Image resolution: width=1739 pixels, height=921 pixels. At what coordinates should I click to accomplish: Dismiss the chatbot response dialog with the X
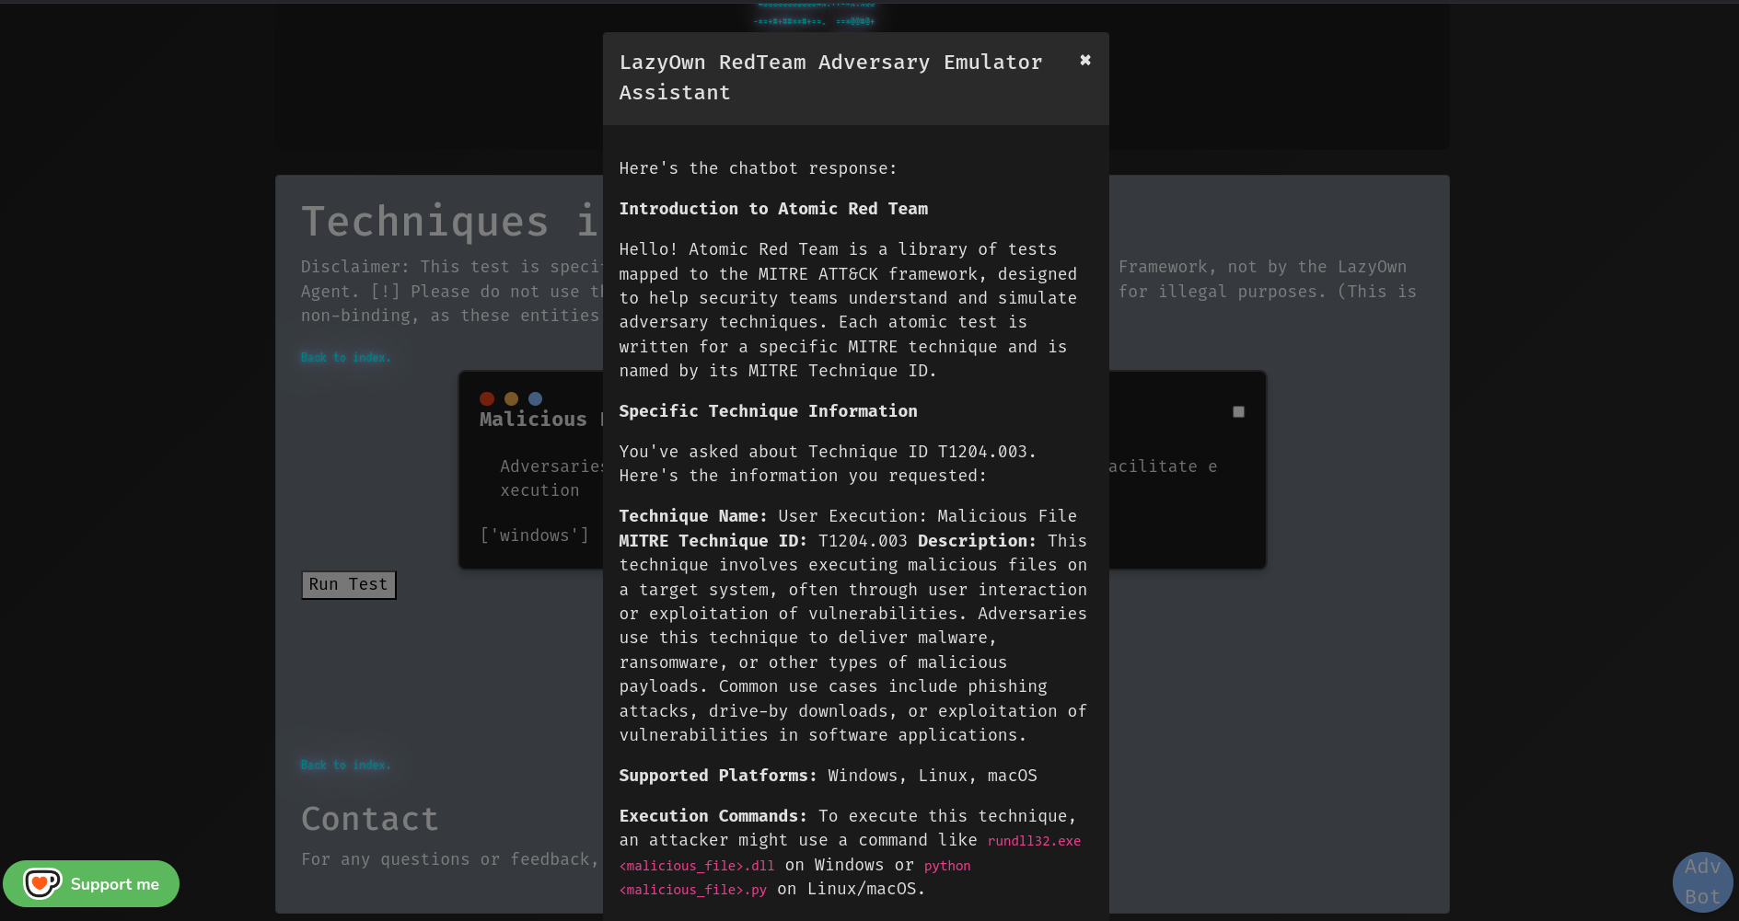pos(1084,60)
